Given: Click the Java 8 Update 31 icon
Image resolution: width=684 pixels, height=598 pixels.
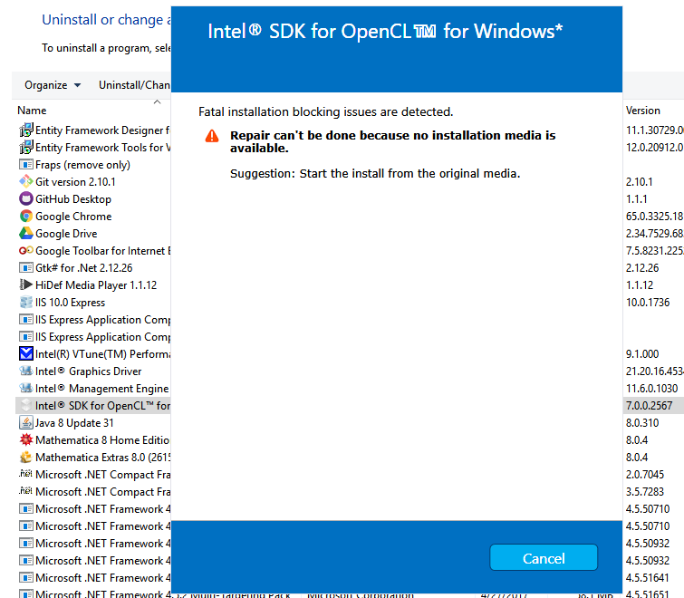Looking at the screenshot, I should pyautogui.click(x=26, y=423).
